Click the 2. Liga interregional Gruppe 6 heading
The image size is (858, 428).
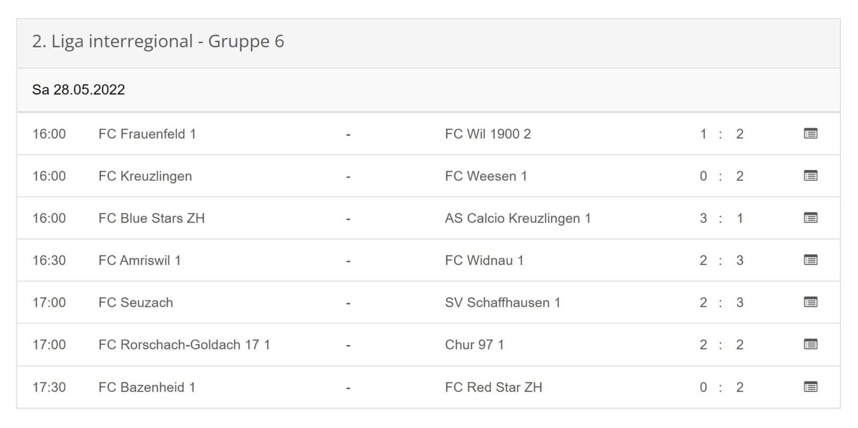coord(158,41)
